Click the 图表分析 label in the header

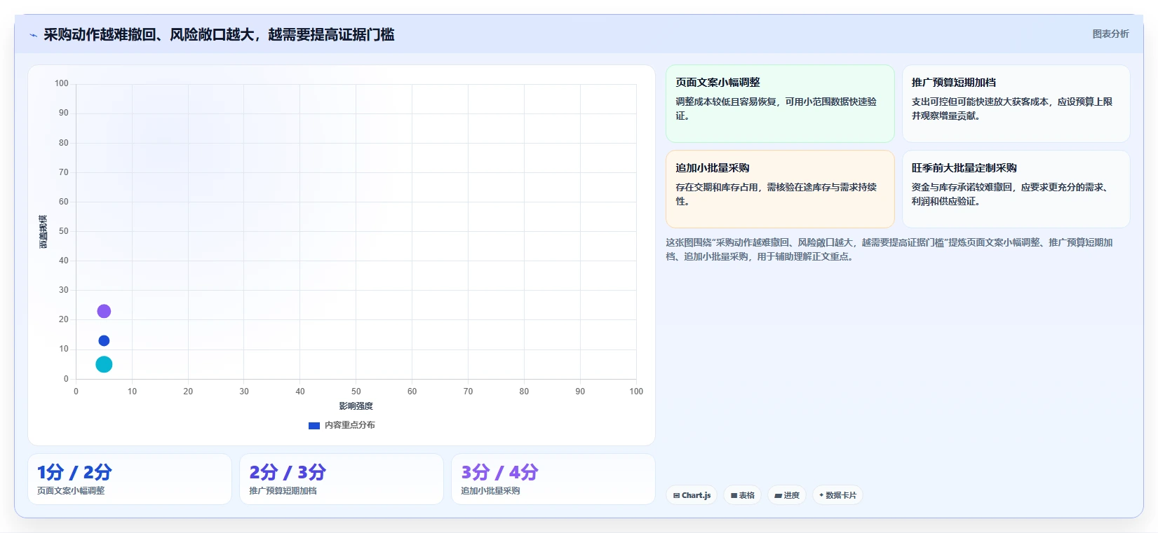pyautogui.click(x=1110, y=34)
